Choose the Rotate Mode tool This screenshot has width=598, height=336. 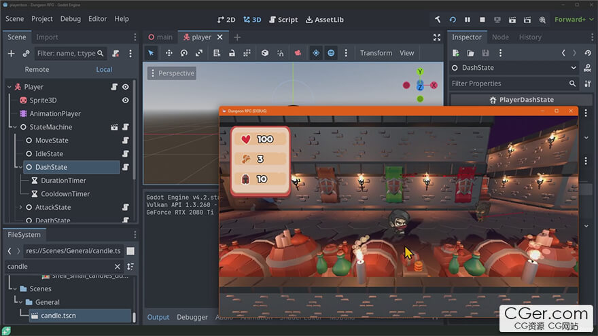click(x=184, y=53)
